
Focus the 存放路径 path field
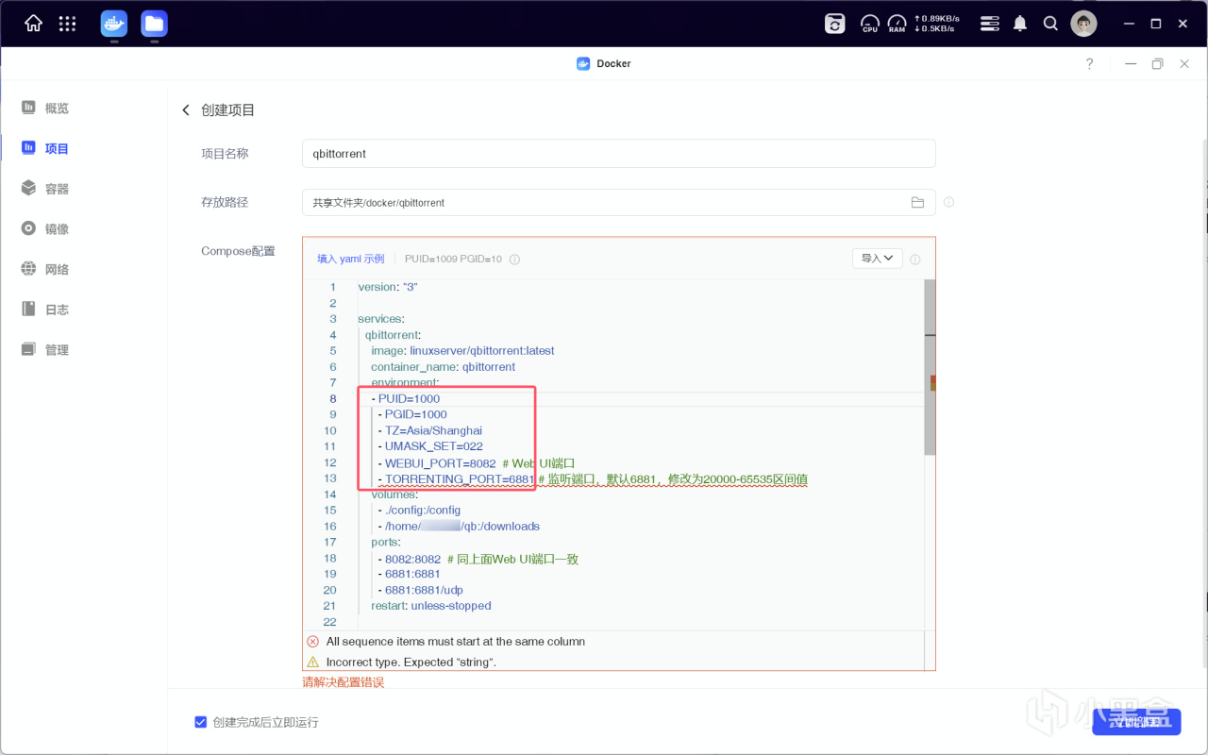point(619,202)
